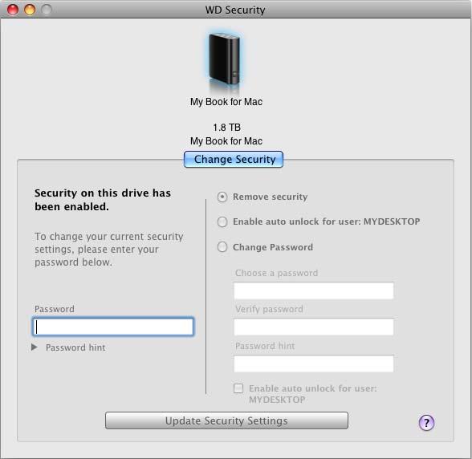
Task: Focus the Verify password field
Action: click(x=314, y=327)
